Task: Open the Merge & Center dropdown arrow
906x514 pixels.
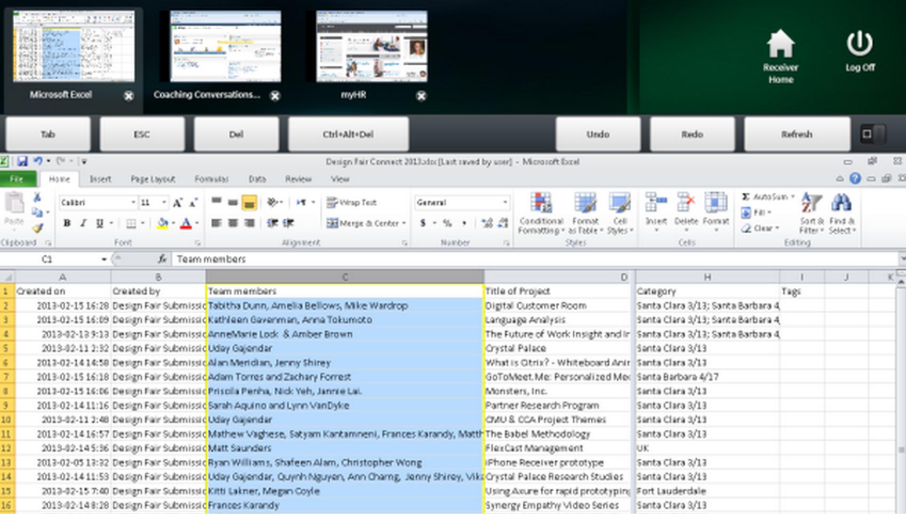Action: tap(404, 224)
